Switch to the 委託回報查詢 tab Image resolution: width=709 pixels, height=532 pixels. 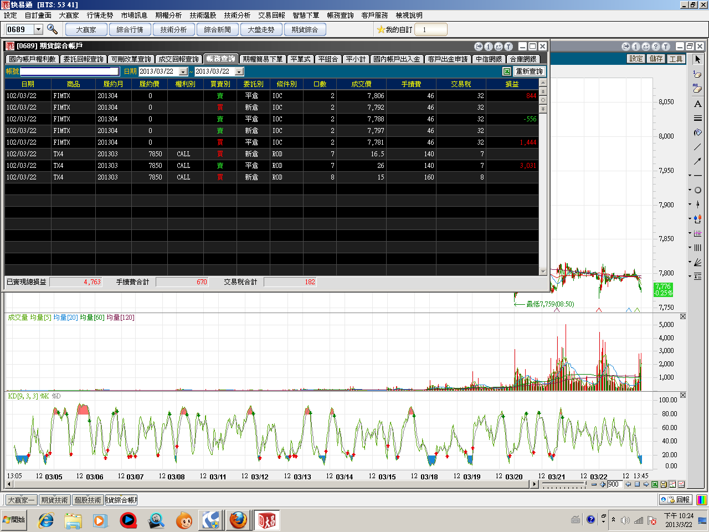pos(84,59)
